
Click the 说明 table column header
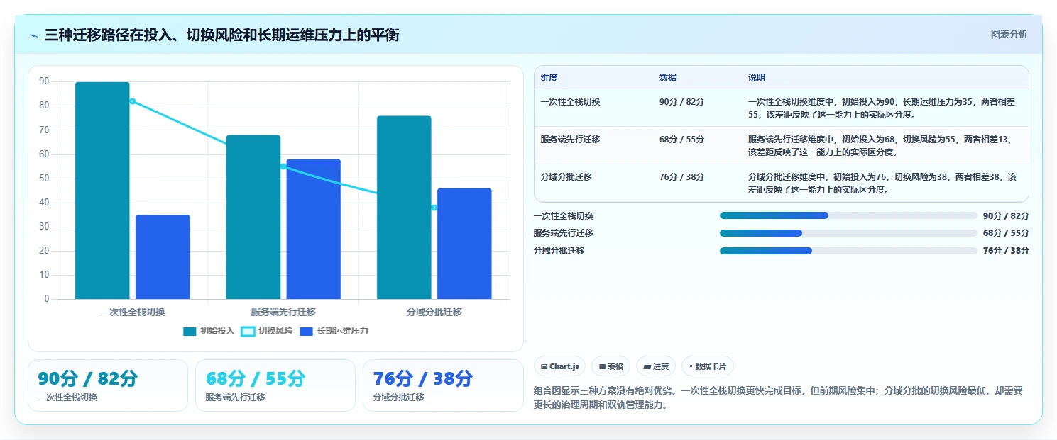pyautogui.click(x=757, y=78)
